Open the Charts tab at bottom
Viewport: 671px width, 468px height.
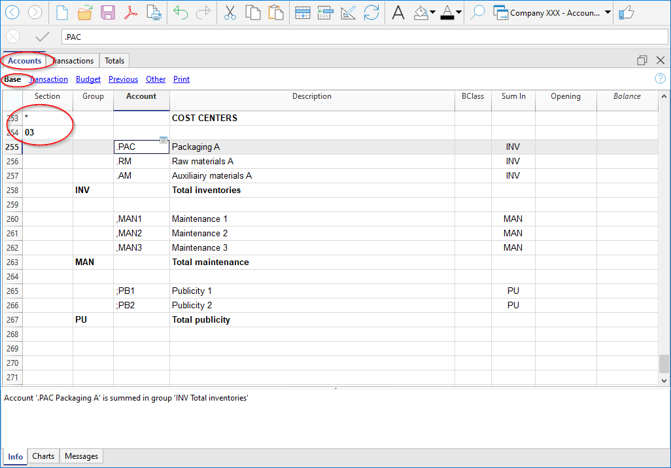coord(43,456)
